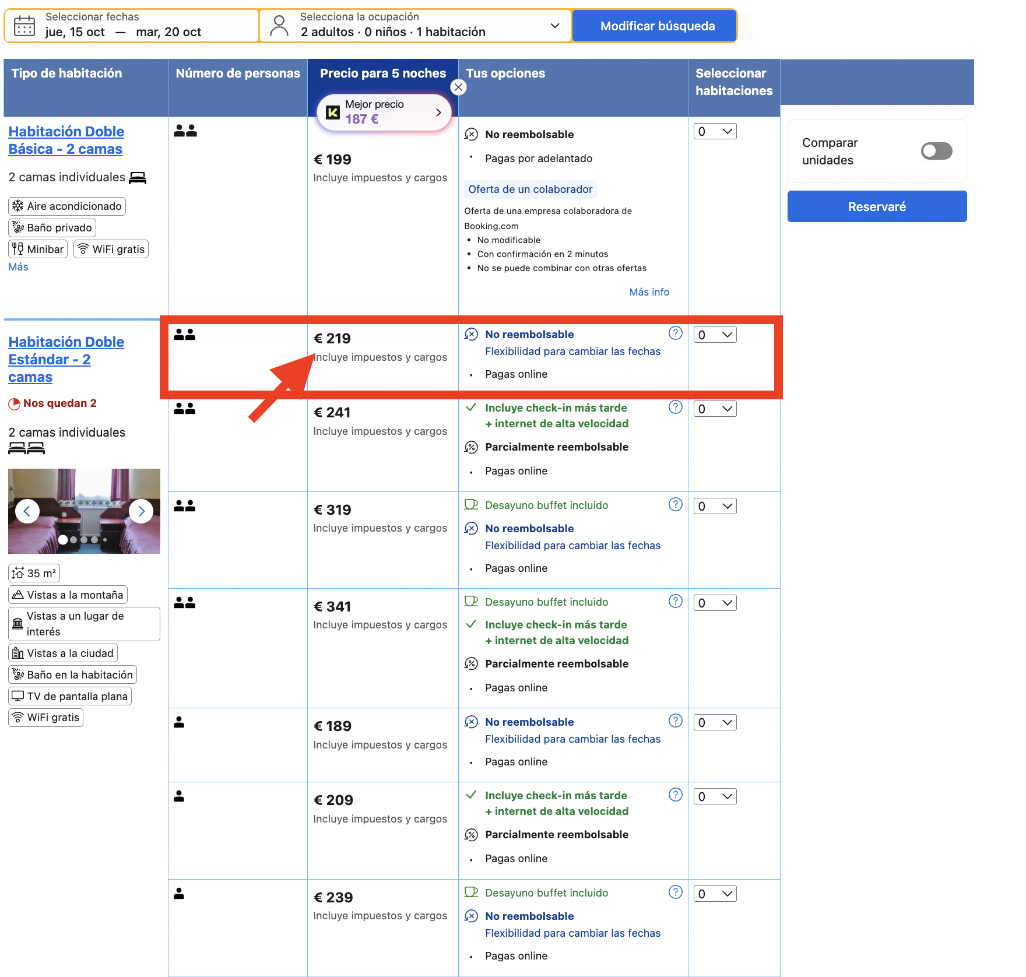
Task: Click help icon for the € 209 option
Action: tap(675, 795)
